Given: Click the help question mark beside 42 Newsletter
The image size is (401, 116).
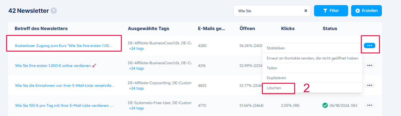Looking at the screenshot, I should [54, 11].
